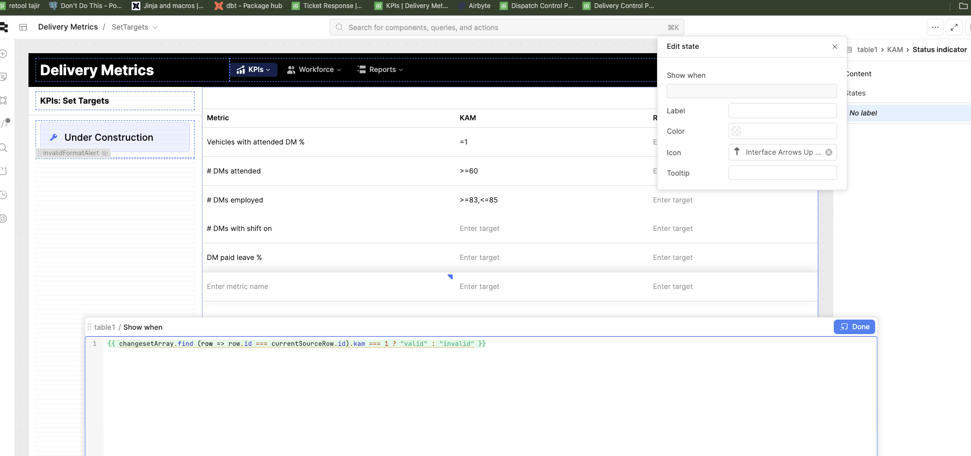Screen dimensions: 971x456
Task: Click the three-dots more options icon
Action: coord(935,27)
